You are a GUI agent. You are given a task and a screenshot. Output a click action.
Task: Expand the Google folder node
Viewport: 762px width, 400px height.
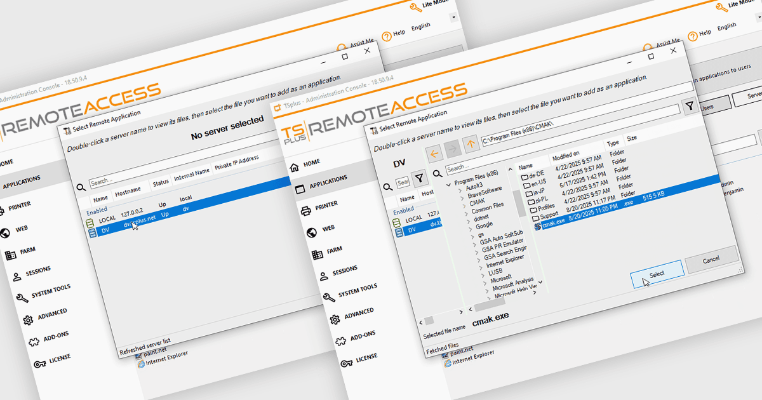471,230
